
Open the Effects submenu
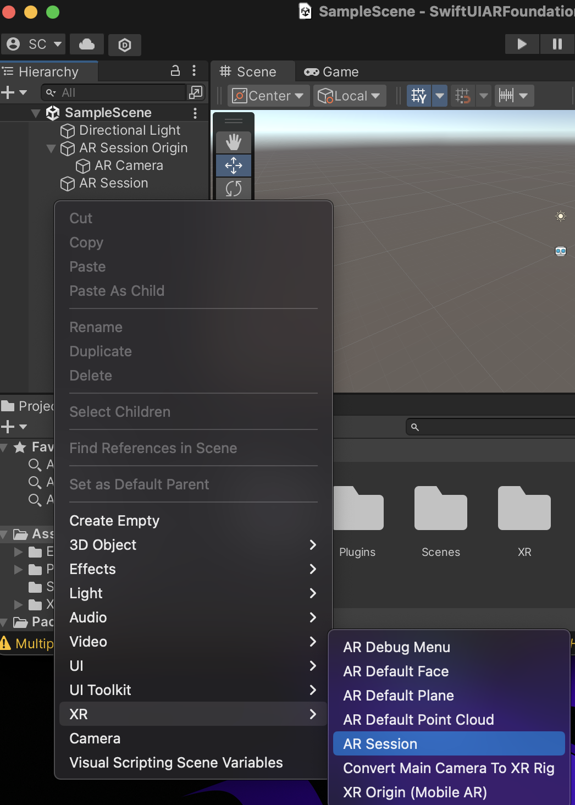click(x=193, y=569)
